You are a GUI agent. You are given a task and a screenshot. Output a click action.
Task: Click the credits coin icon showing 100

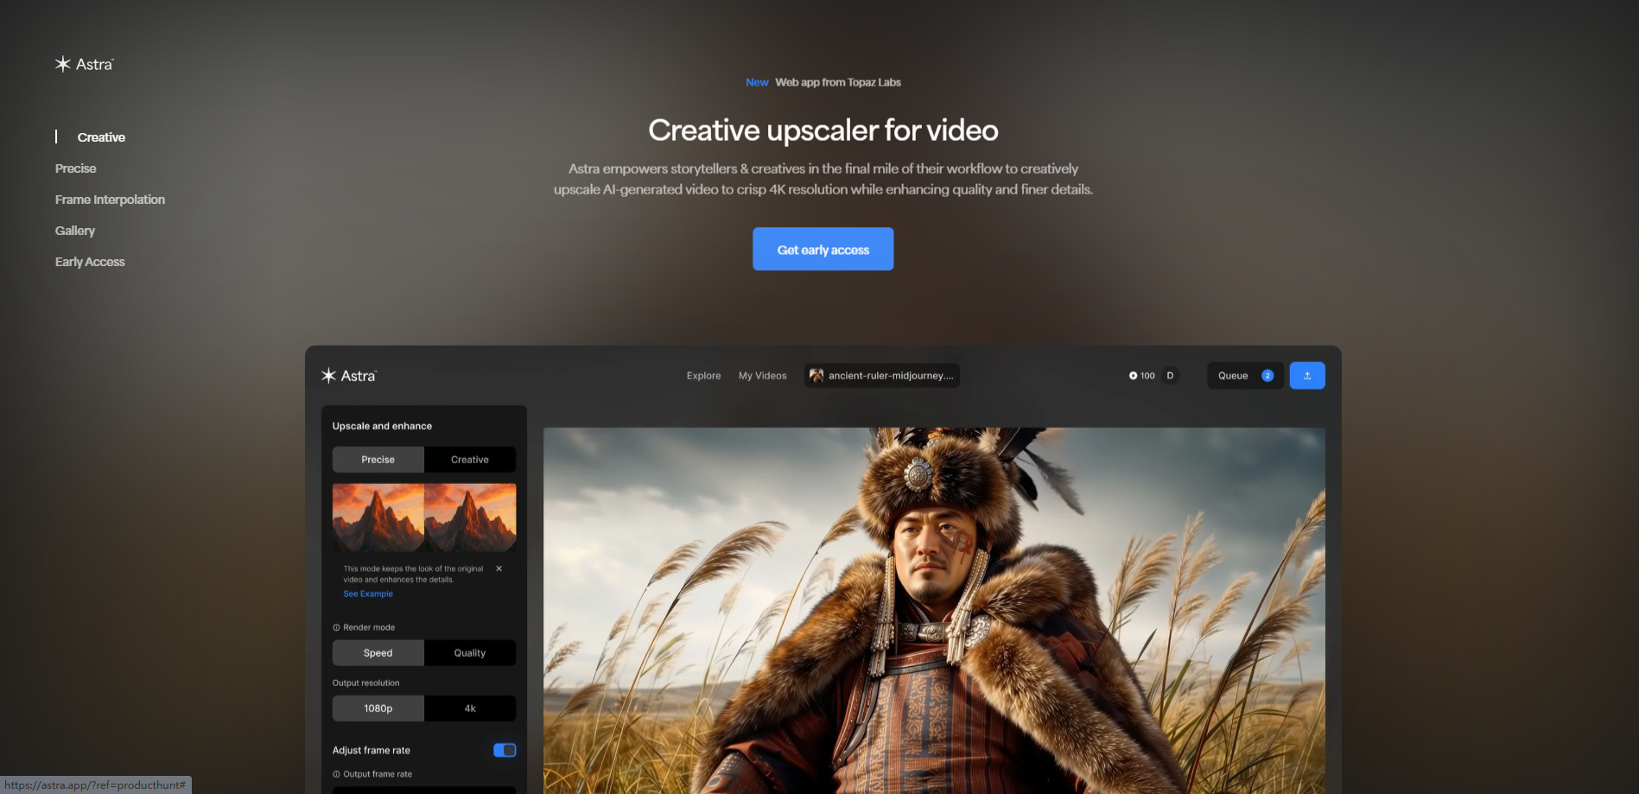(1133, 376)
